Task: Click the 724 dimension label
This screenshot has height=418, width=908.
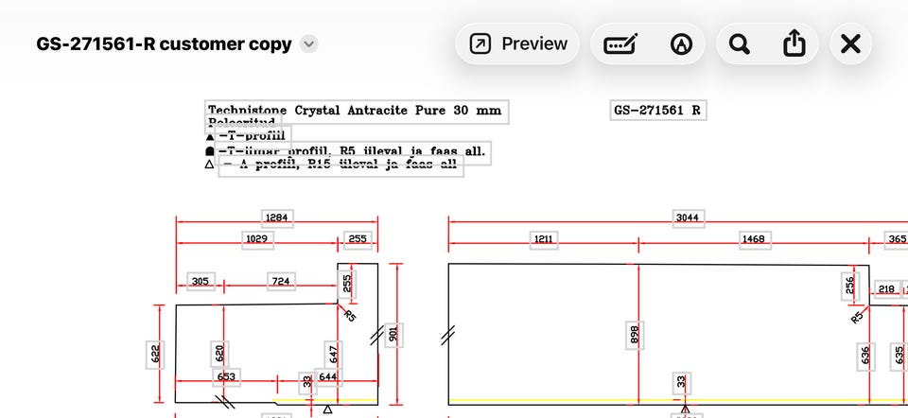Action: coord(282,282)
